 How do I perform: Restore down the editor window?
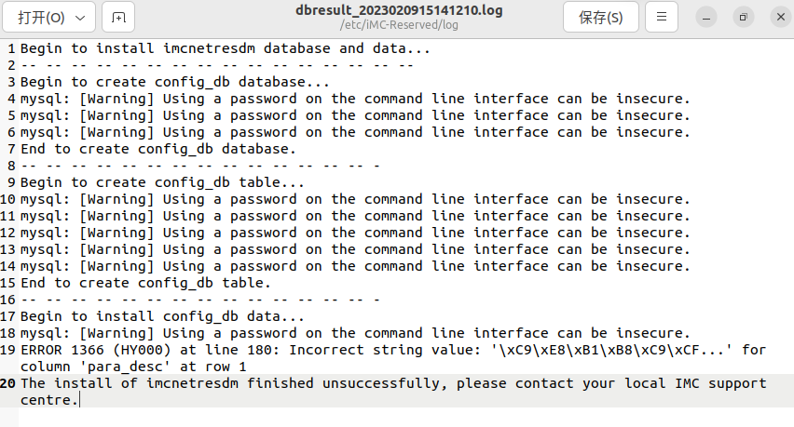point(743,17)
